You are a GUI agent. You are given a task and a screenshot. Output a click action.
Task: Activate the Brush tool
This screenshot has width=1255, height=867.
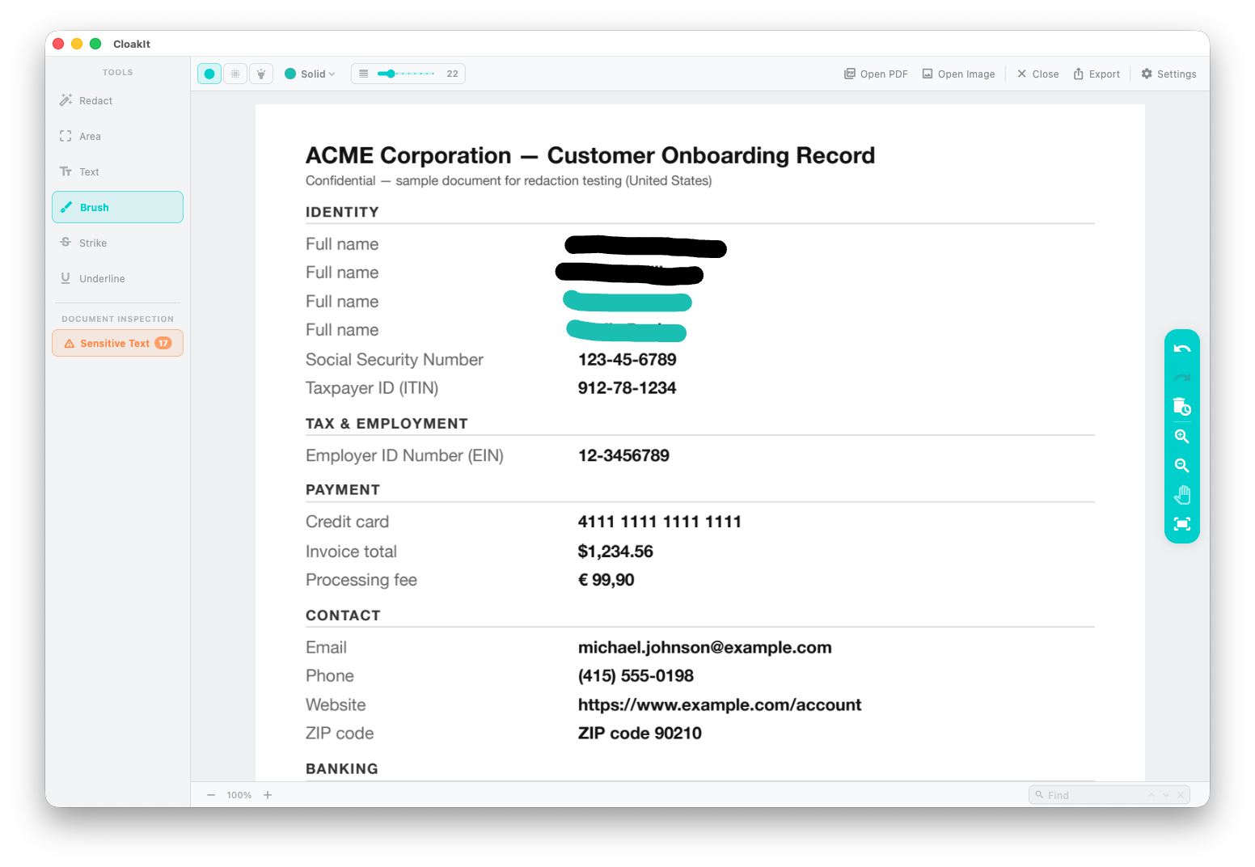click(x=117, y=207)
